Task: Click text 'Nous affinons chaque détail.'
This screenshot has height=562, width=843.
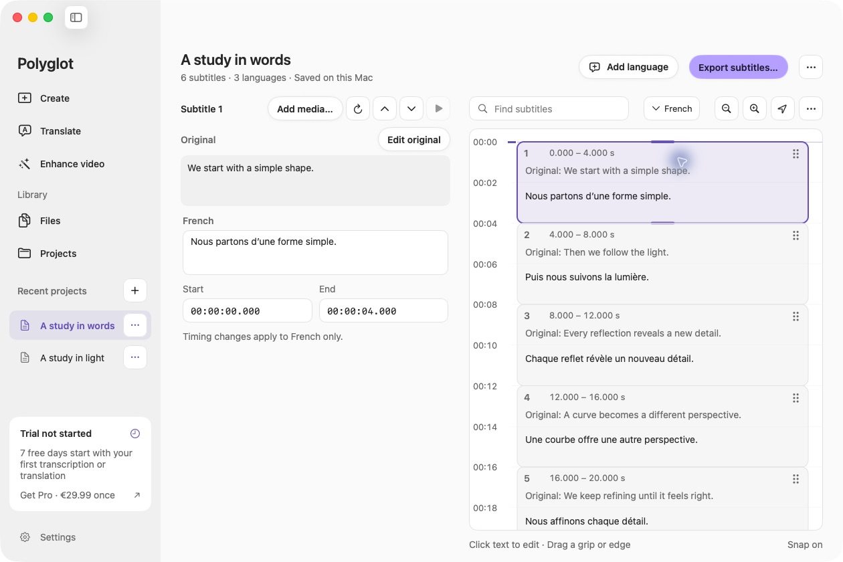Action: pyautogui.click(x=587, y=521)
